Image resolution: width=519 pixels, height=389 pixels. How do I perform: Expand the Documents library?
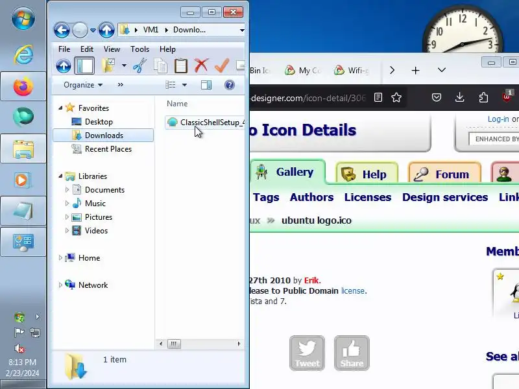coord(67,189)
